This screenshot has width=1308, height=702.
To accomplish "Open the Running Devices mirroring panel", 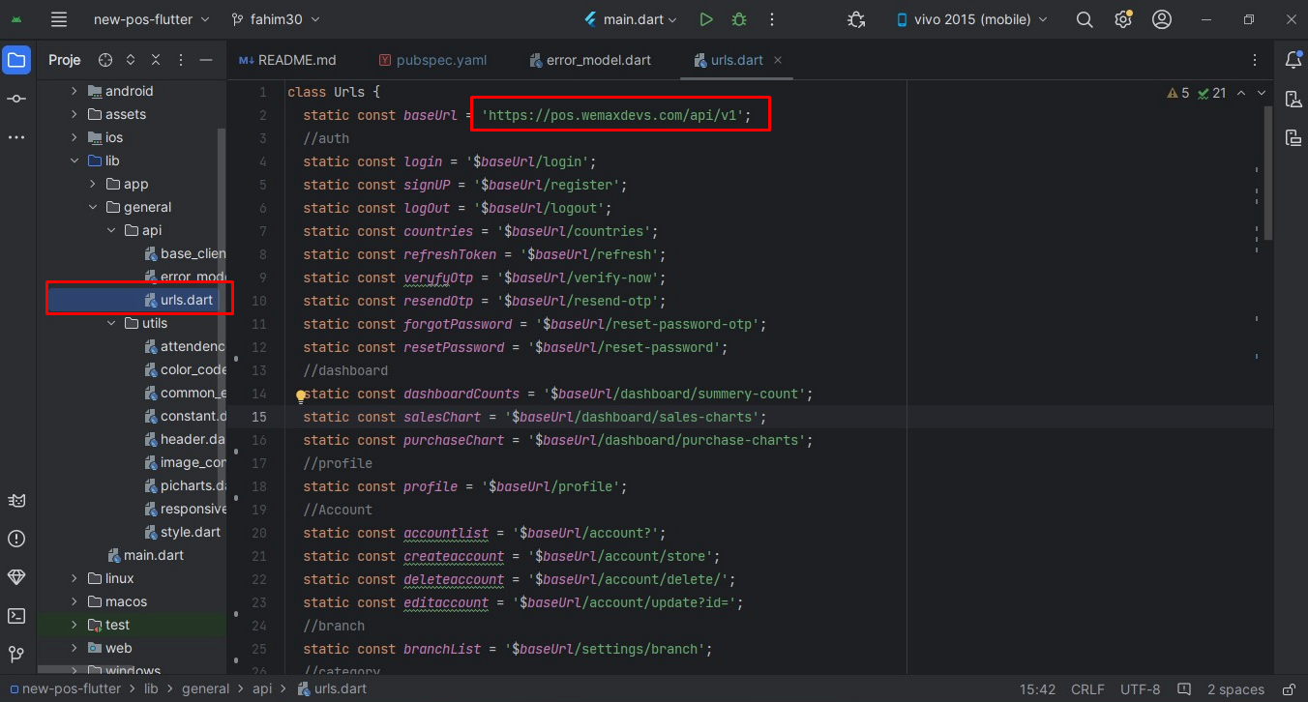I will [1293, 137].
